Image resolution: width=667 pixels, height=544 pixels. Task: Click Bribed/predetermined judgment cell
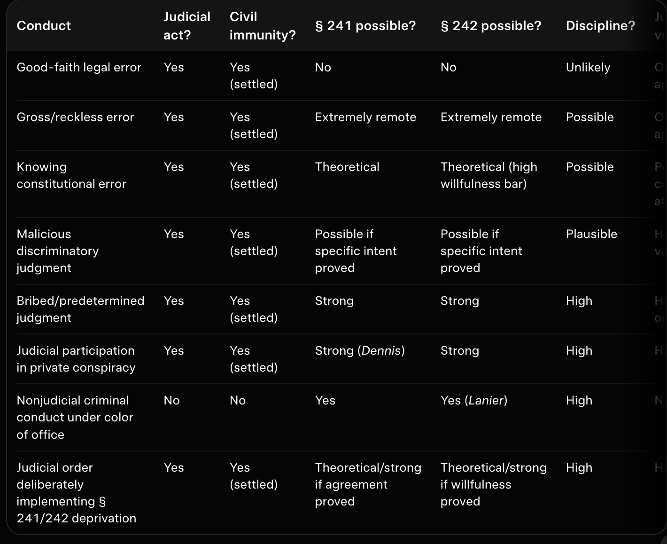[80, 309]
